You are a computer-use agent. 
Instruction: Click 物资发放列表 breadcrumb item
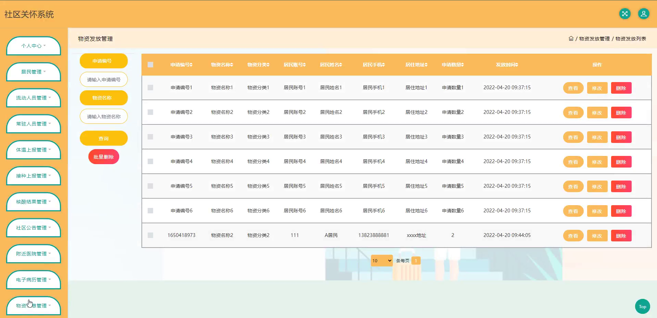tap(631, 39)
